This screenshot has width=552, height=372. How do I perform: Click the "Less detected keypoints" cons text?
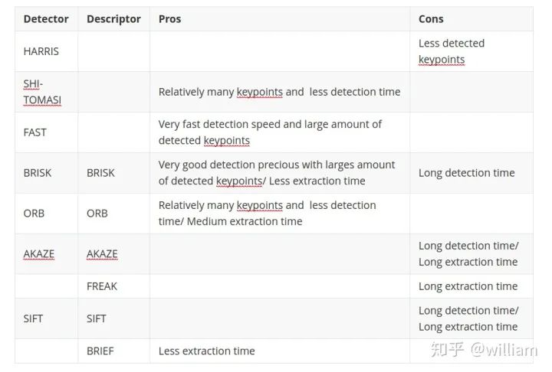pos(452,51)
